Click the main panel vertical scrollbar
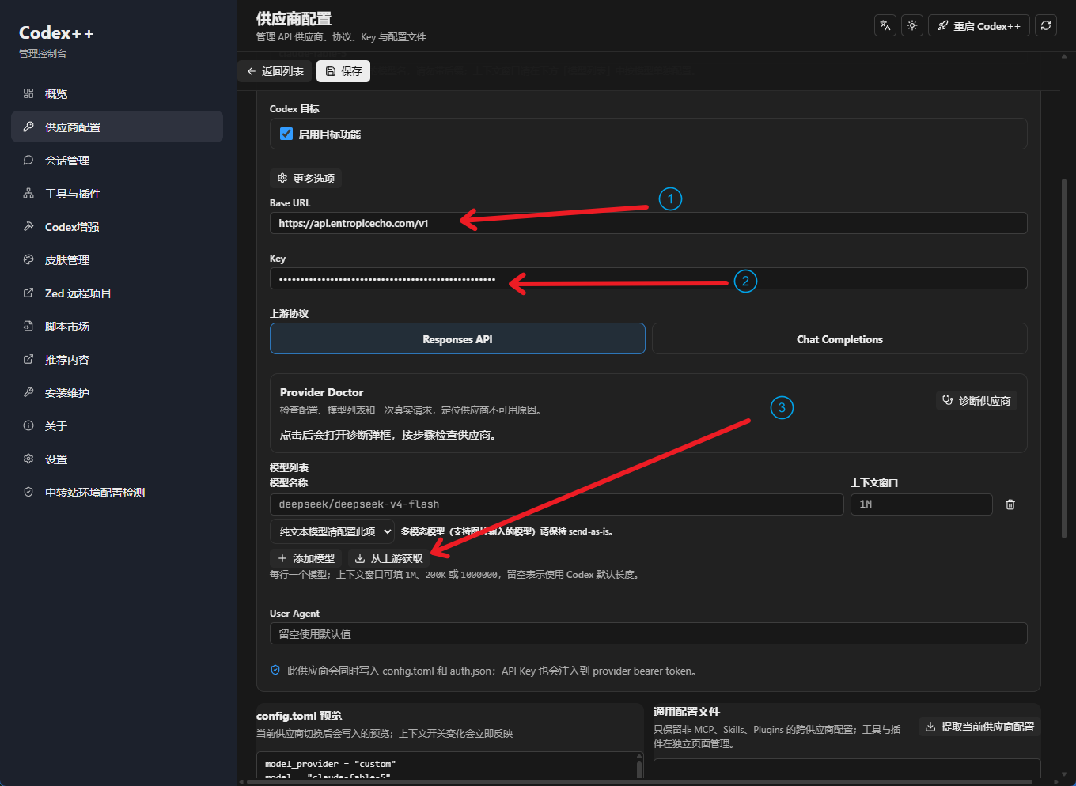The height and width of the screenshot is (786, 1076). click(1064, 360)
